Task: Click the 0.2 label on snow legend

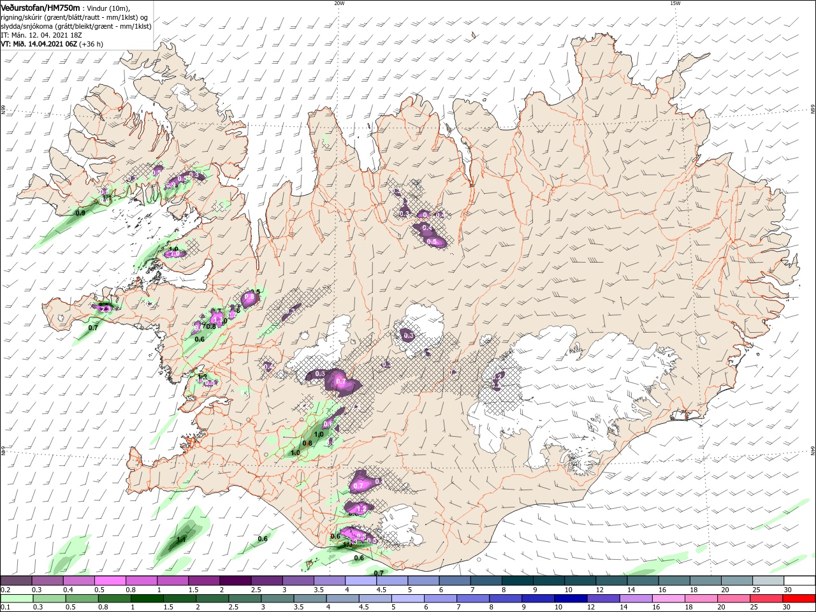Action: point(5,590)
